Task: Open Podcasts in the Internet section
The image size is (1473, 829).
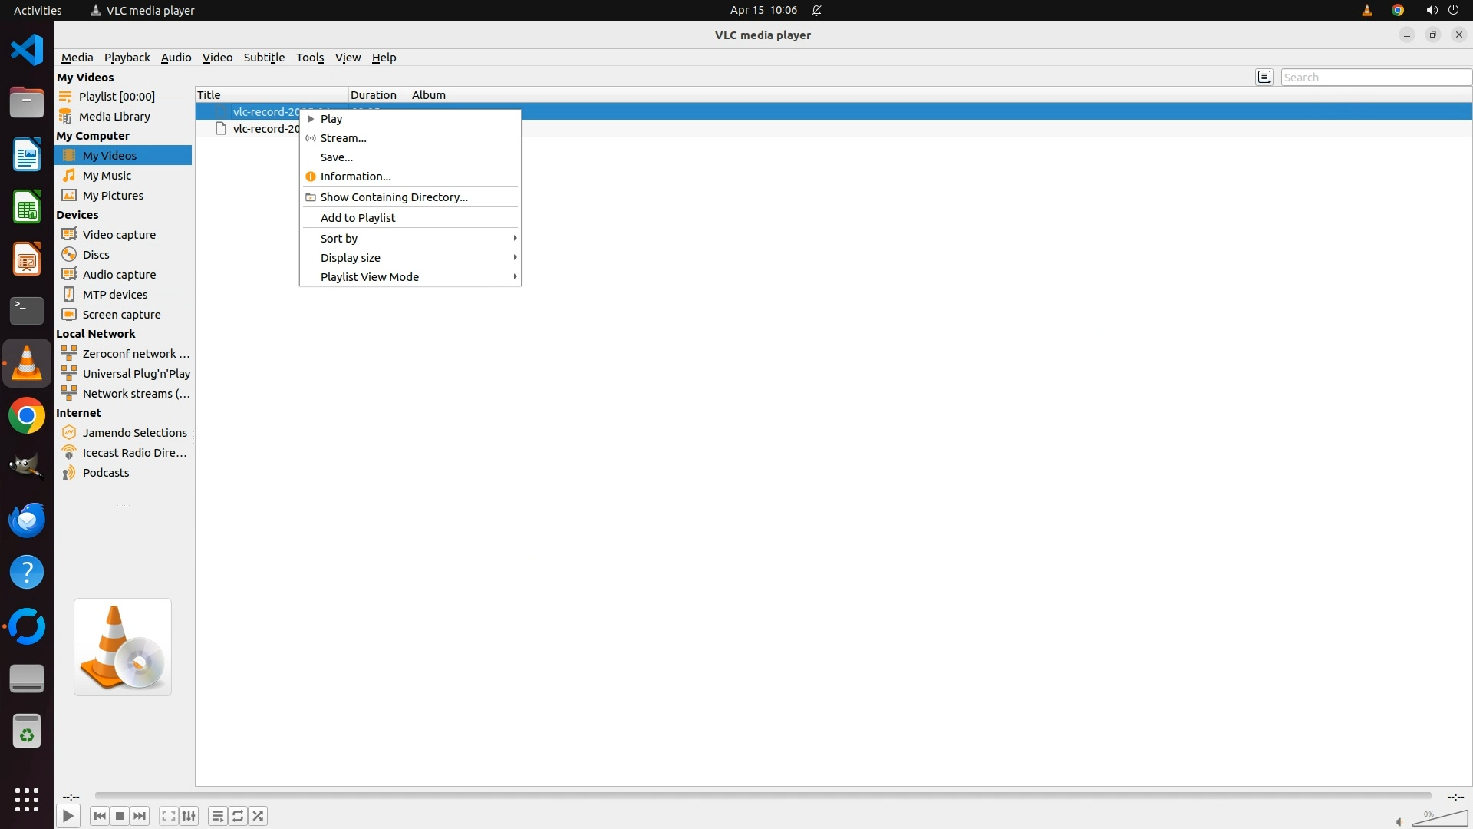Action: tap(106, 473)
